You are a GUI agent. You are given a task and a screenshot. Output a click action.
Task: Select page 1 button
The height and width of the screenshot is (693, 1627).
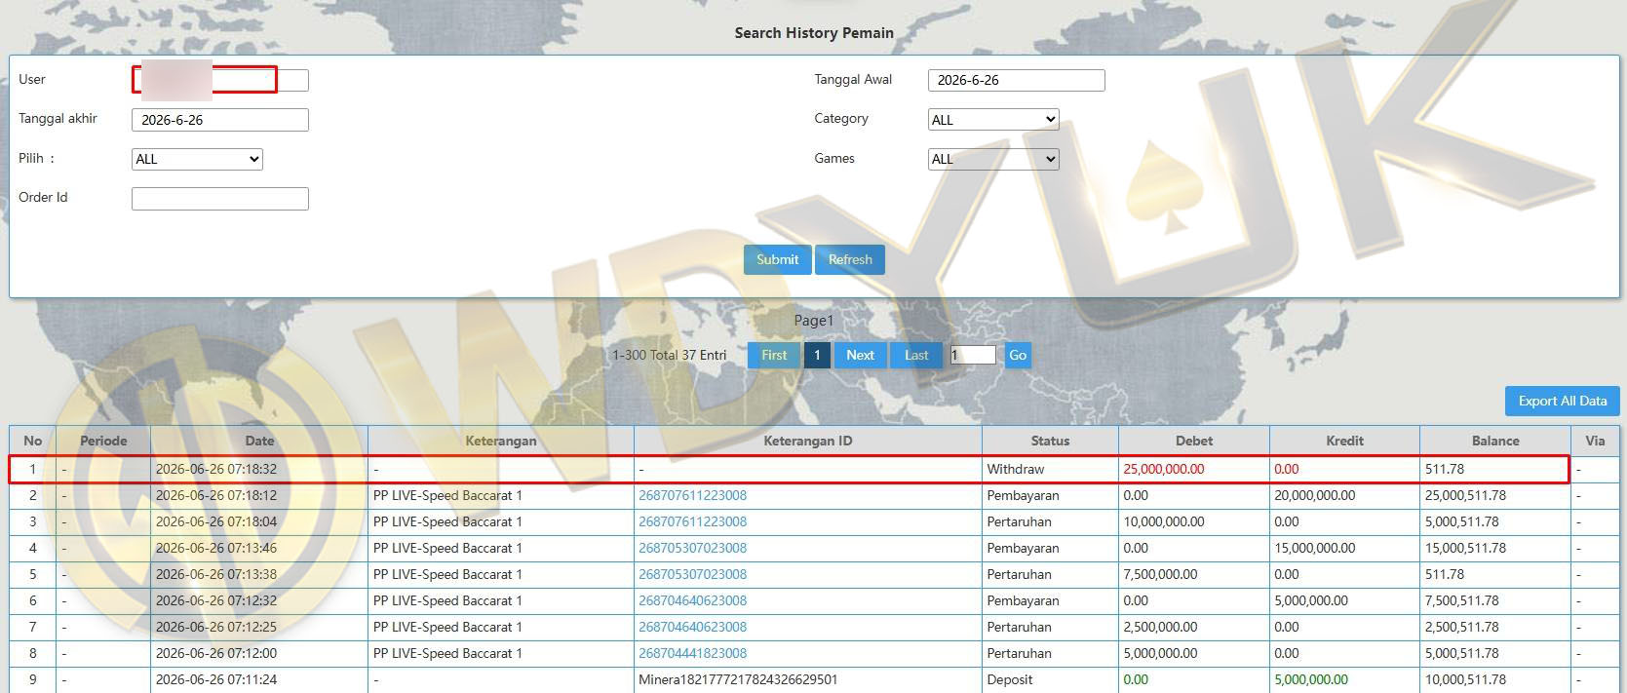817,355
